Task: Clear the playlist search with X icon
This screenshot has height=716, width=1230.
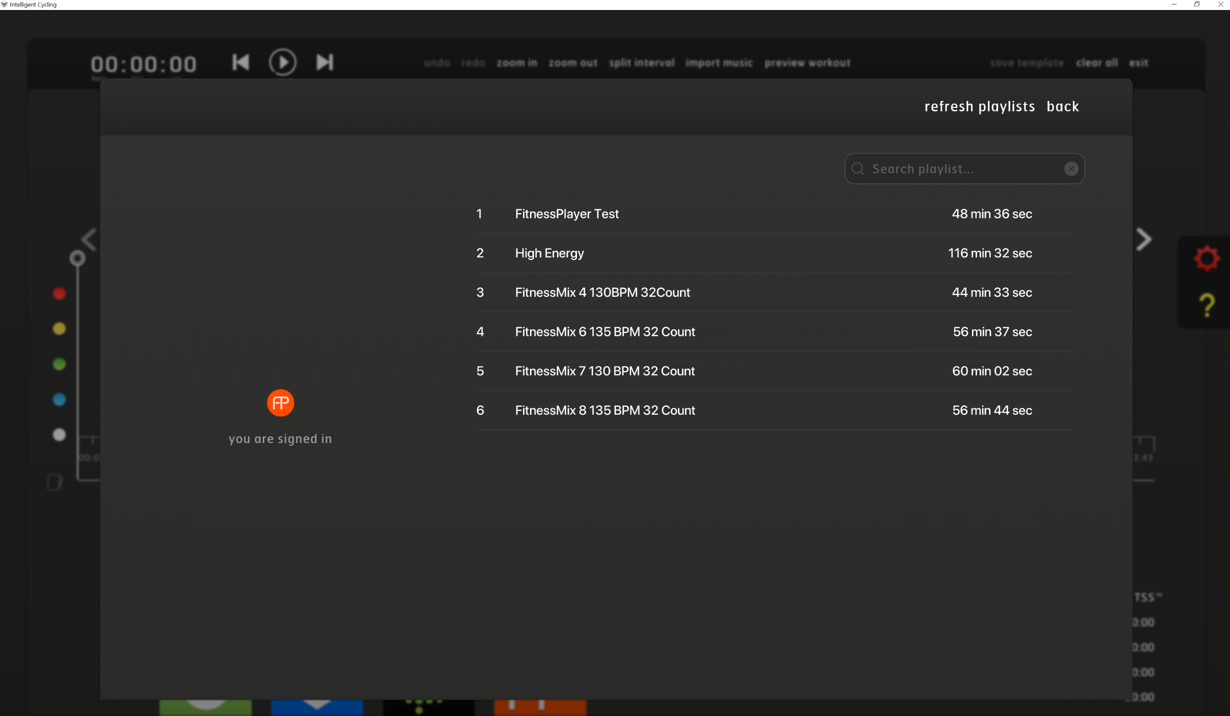Action: 1071,169
